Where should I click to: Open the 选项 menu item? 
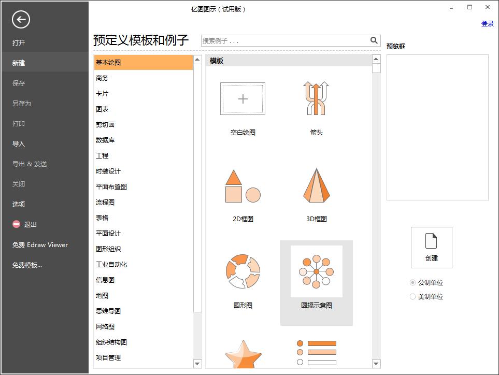(19, 204)
